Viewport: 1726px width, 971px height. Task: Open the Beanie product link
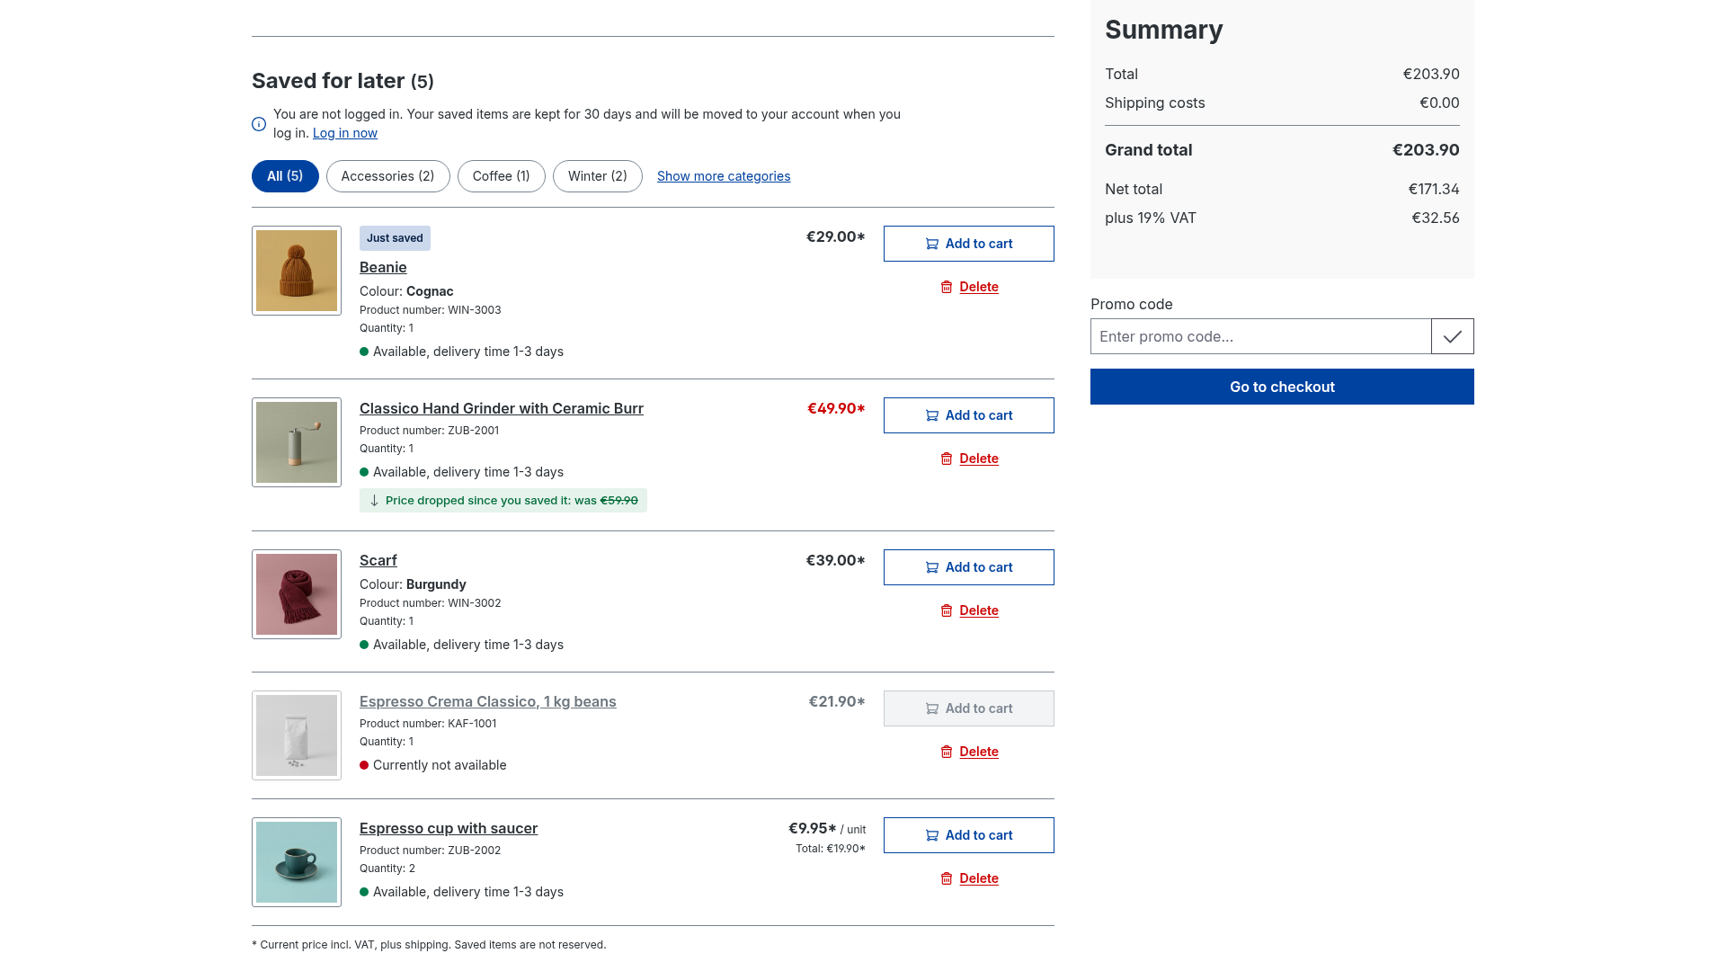[x=383, y=267]
